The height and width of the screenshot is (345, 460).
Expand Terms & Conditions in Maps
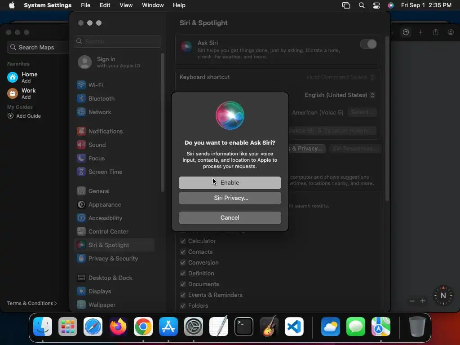[32, 303]
